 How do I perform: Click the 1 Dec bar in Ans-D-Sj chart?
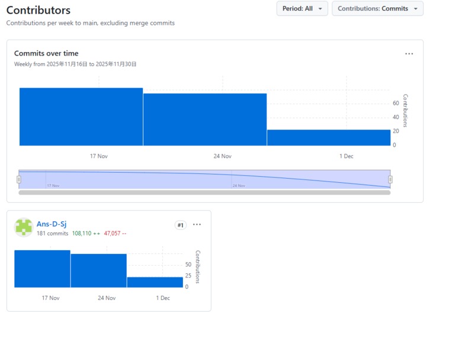[x=155, y=282]
